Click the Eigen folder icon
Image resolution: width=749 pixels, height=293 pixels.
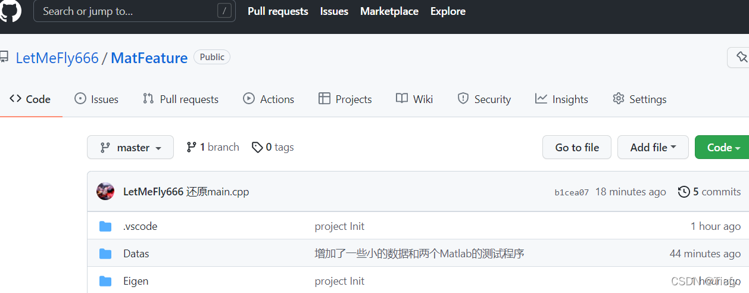105,281
